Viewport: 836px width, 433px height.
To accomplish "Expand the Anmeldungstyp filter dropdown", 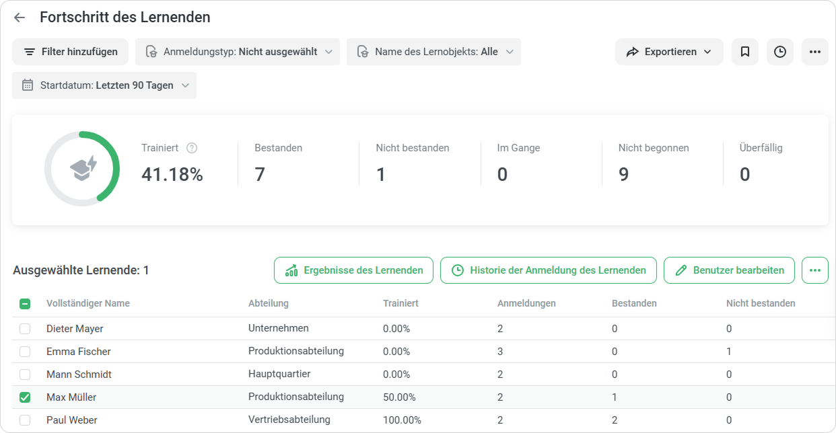I will click(x=238, y=52).
